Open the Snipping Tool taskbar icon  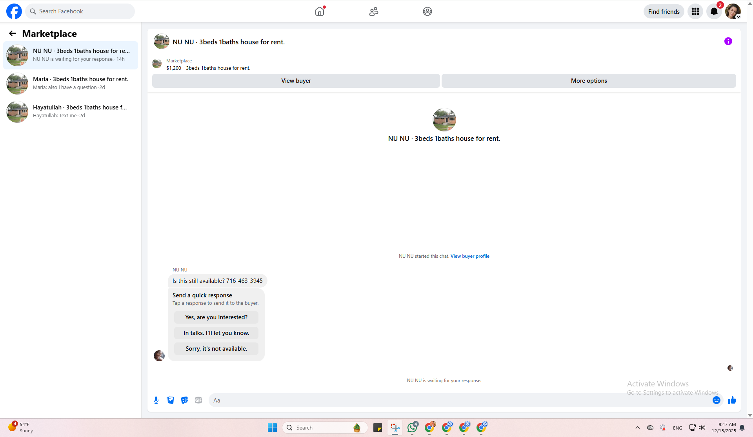coord(395,428)
